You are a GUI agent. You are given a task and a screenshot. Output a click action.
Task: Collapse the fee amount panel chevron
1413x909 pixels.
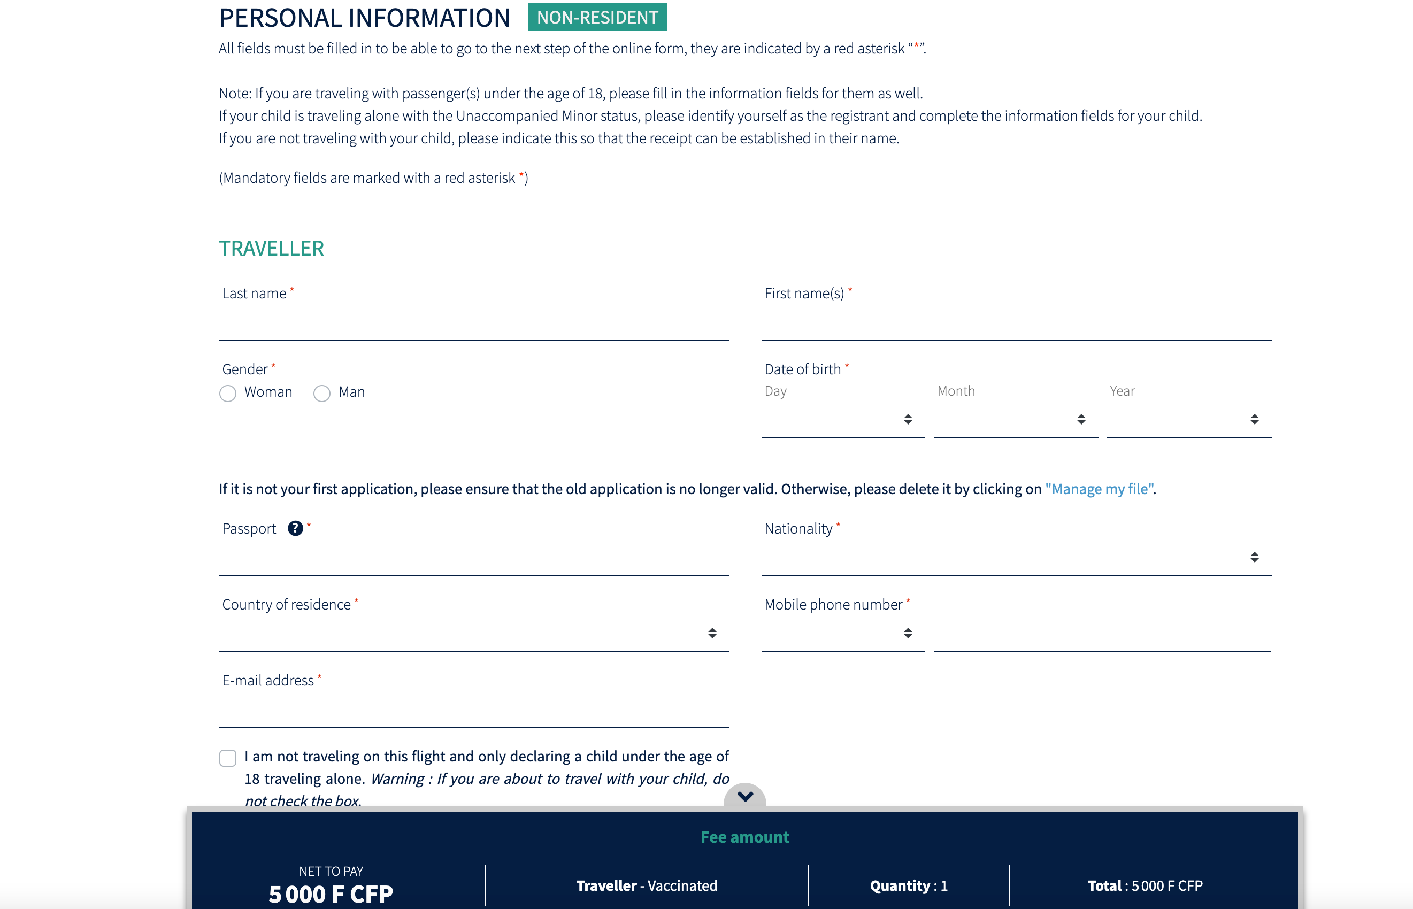745,796
